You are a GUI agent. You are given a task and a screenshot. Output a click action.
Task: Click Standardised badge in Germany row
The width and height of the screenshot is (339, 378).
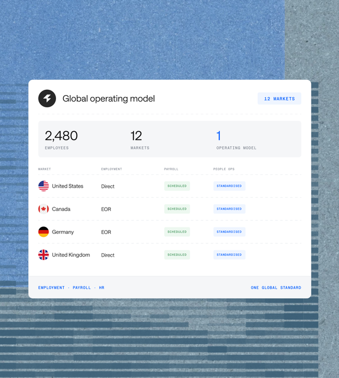229,232
